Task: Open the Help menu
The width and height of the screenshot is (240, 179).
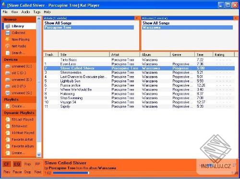Action: click(x=47, y=12)
